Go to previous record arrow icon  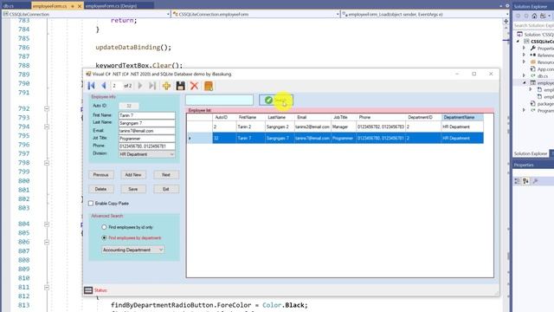104,86
